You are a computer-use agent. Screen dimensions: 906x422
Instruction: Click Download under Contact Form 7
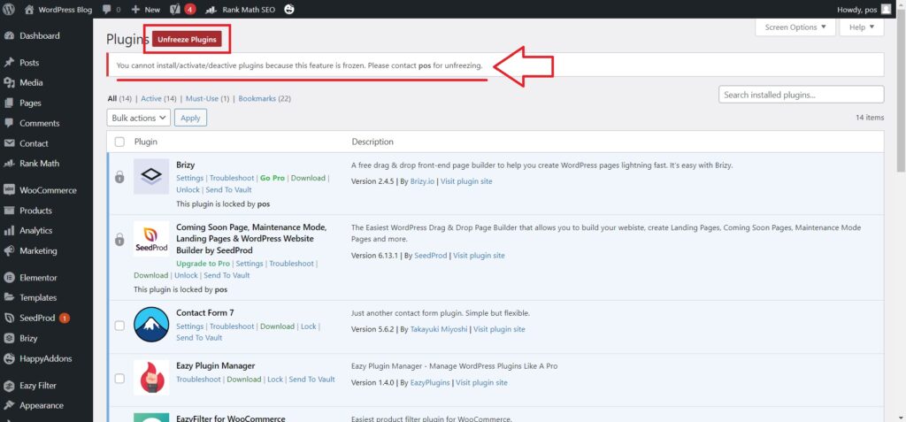coord(277,326)
